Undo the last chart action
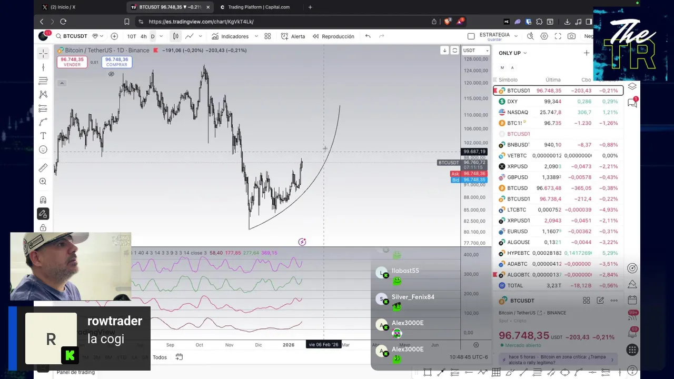Image resolution: width=674 pixels, height=379 pixels. tap(368, 36)
